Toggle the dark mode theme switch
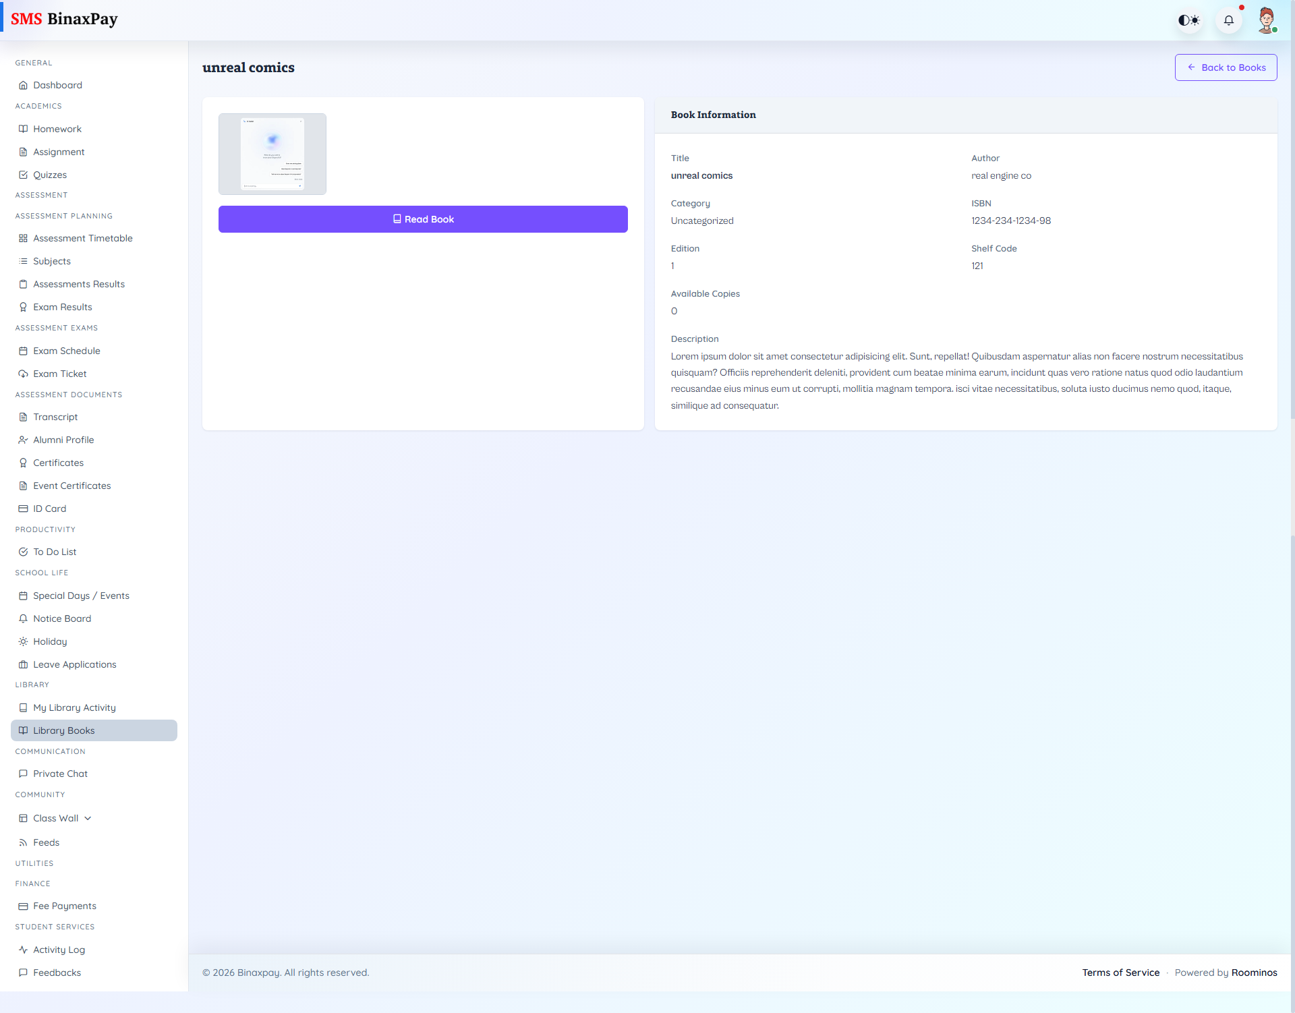The height and width of the screenshot is (1013, 1295). coord(1188,20)
